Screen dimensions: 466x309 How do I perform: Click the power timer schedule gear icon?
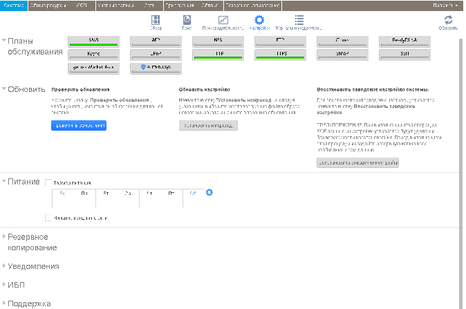pyautogui.click(x=209, y=193)
